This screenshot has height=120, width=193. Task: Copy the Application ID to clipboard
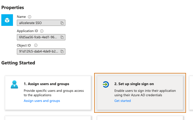click(62, 37)
